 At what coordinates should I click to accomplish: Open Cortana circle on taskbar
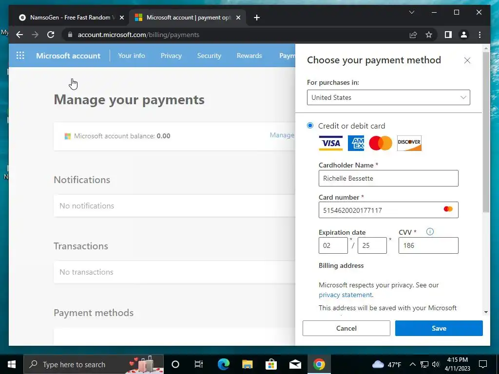point(175,364)
